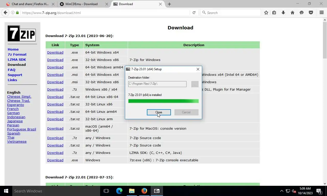Screen dimensions: 327x196
Task: Switch language to German
Action: (x=13, y=113)
